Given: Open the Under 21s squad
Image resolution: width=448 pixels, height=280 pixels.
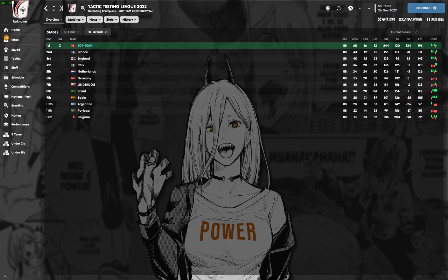Looking at the screenshot, I should point(20,143).
